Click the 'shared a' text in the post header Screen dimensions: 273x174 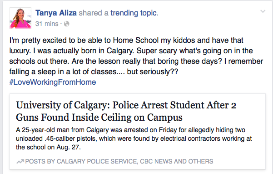click(94, 13)
